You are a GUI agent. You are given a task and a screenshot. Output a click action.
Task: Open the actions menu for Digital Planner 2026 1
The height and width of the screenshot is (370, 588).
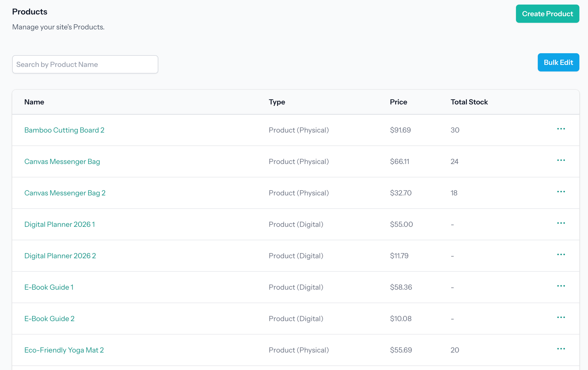pyautogui.click(x=561, y=223)
